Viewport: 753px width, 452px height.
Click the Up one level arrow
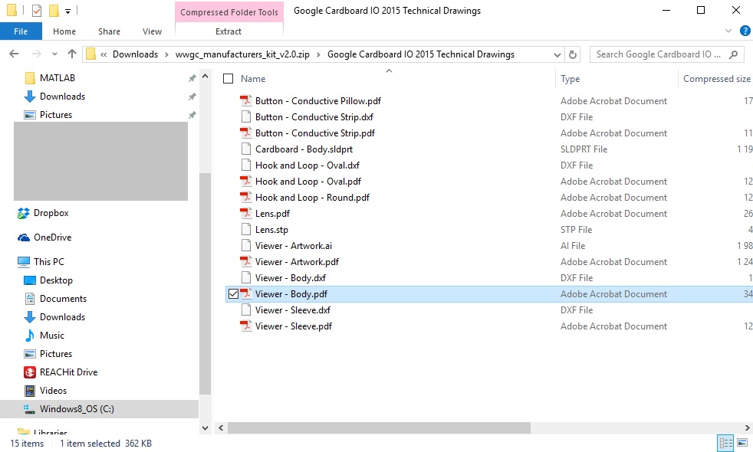(x=72, y=54)
